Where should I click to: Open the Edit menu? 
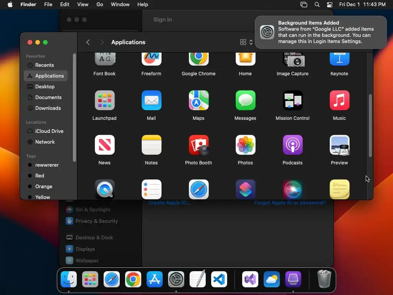[x=64, y=5]
